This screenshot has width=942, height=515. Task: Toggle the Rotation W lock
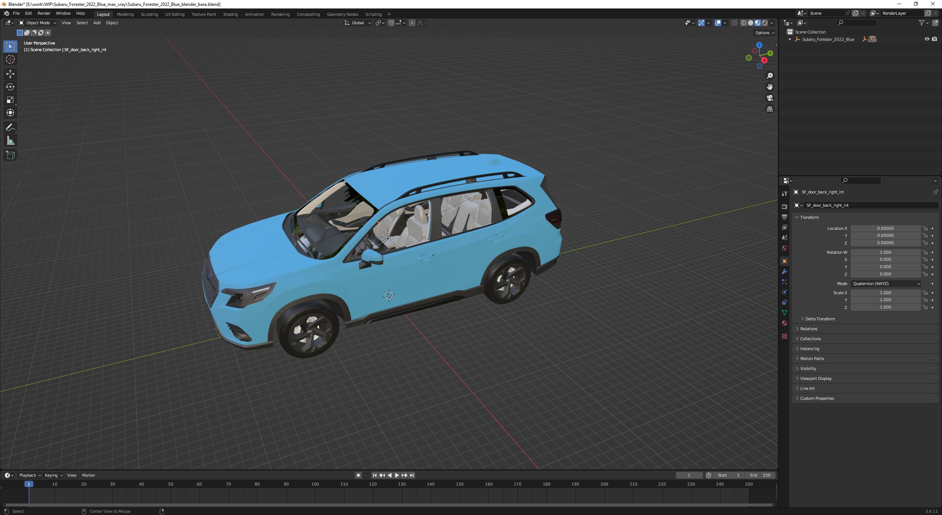coord(925,252)
